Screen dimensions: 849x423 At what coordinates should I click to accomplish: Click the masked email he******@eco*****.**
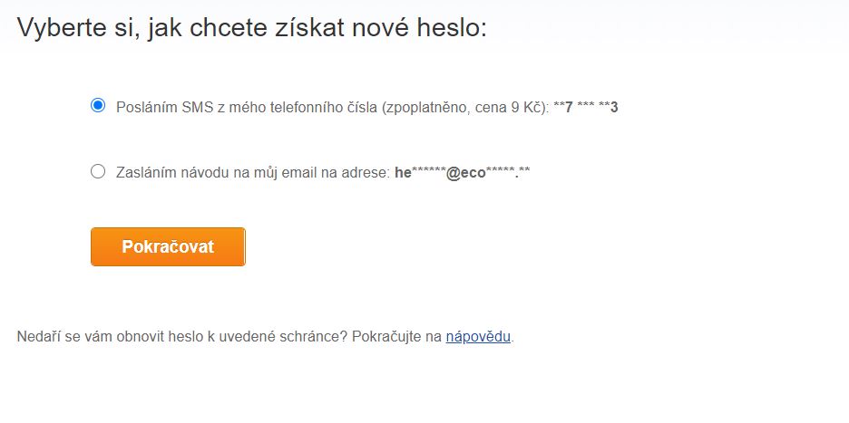point(463,173)
